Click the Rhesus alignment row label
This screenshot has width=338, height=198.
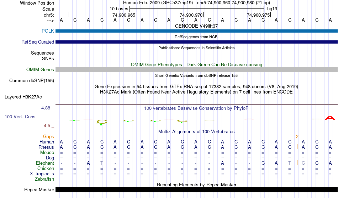[46, 147]
